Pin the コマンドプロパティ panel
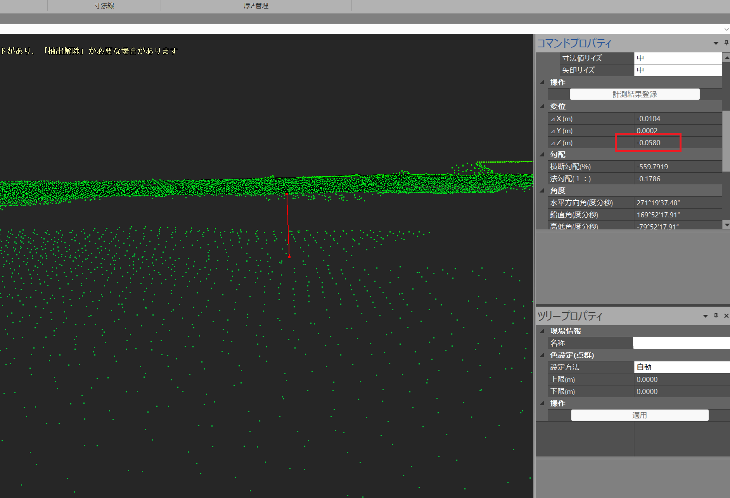Viewport: 730px width, 498px height. point(726,43)
